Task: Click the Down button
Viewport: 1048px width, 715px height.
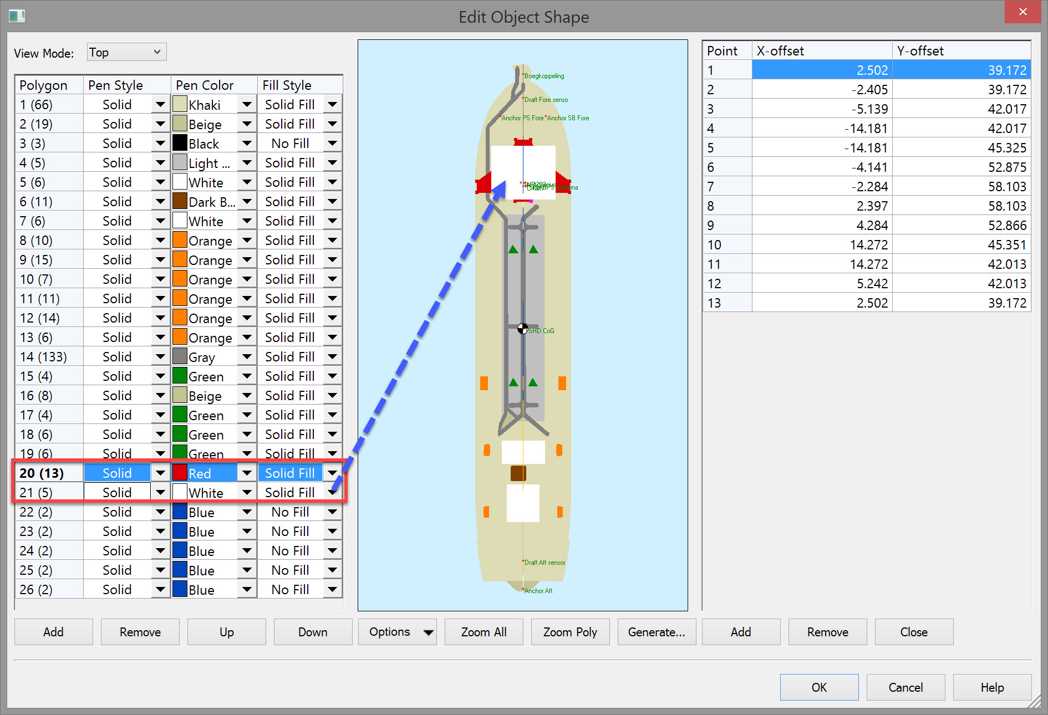Action: pyautogui.click(x=313, y=632)
